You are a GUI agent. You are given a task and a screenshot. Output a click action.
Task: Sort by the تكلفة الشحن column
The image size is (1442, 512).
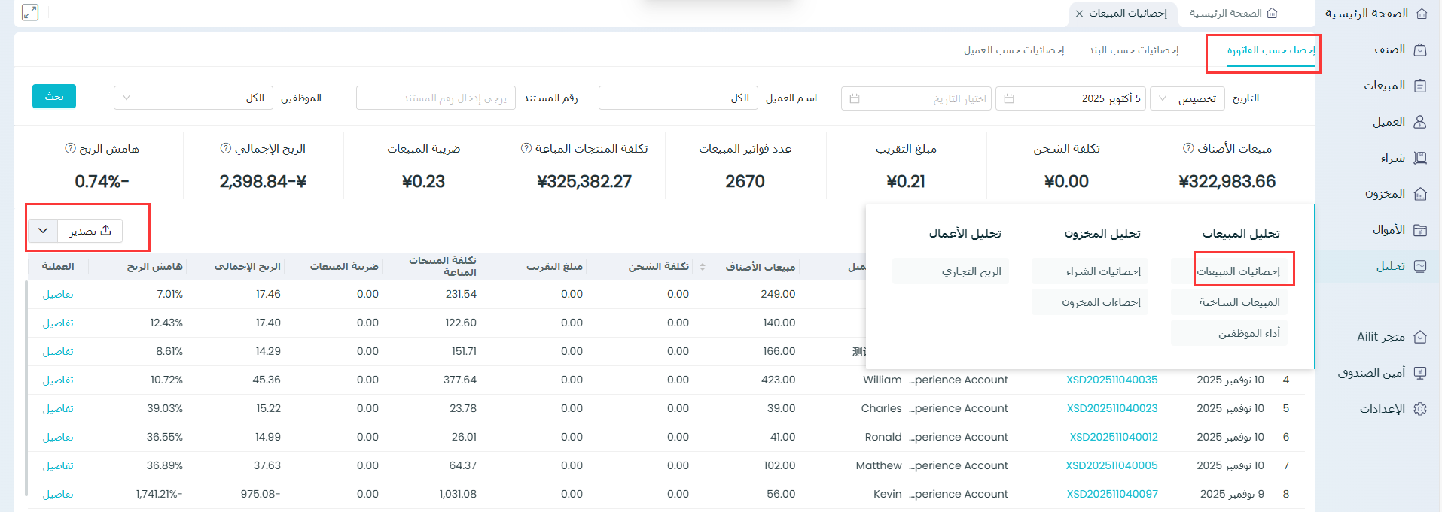tap(702, 267)
